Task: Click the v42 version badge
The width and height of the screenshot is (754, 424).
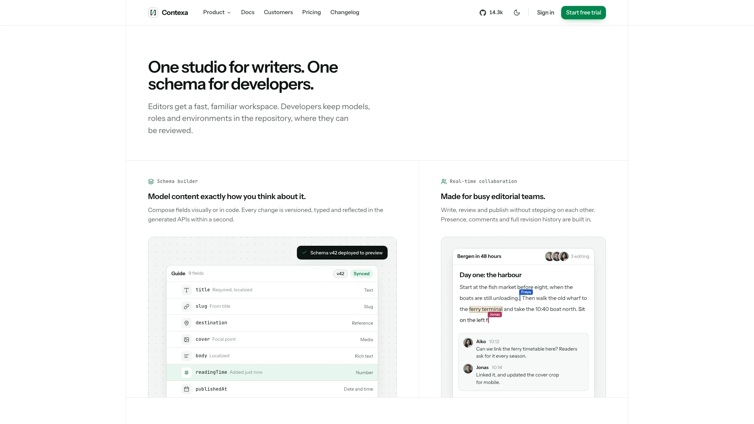Action: pyautogui.click(x=340, y=274)
